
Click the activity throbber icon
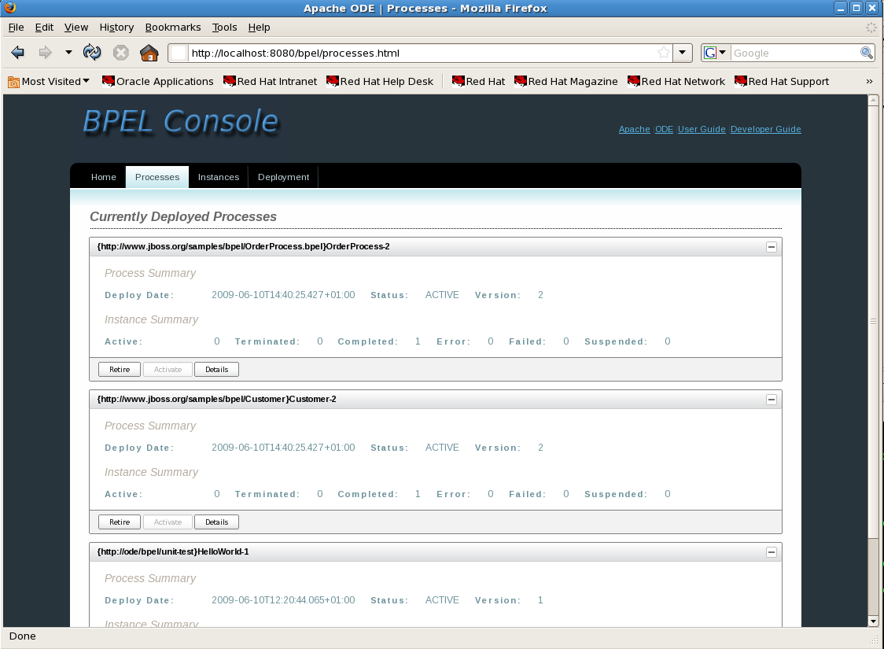(x=871, y=27)
